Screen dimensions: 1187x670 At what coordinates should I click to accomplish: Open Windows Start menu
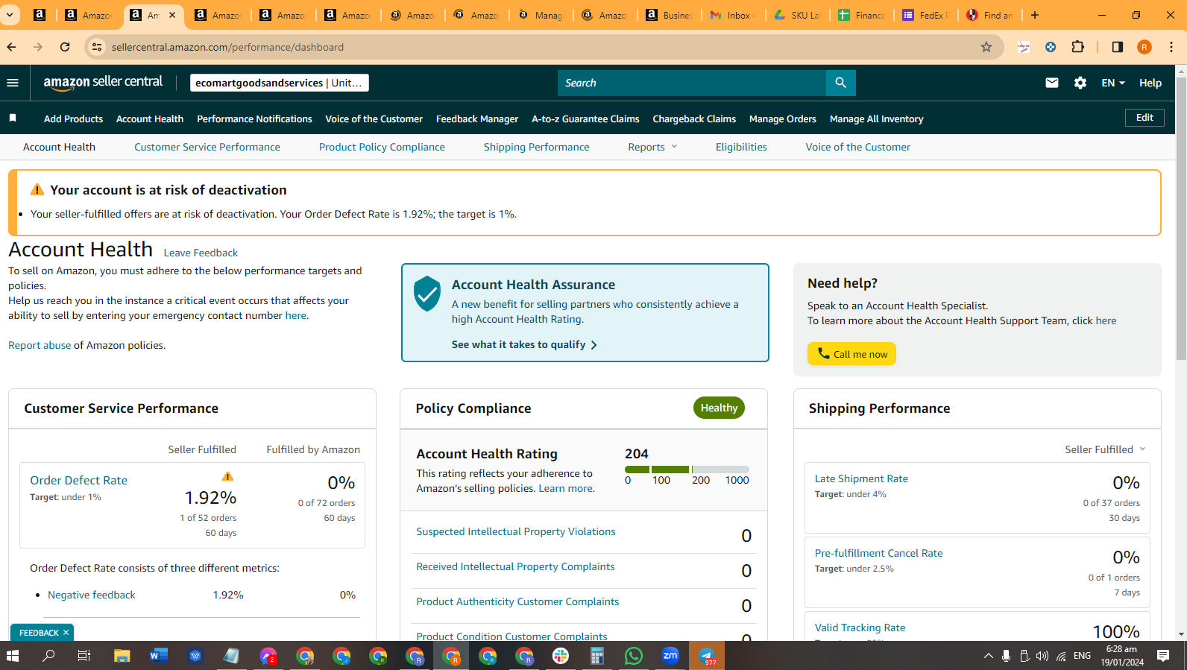click(13, 656)
